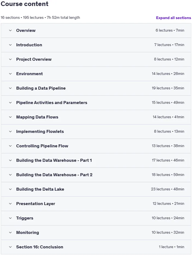This screenshot has width=192, height=256.
Task: Click the chevron arrow beside Environment
Action: click(x=10, y=74)
